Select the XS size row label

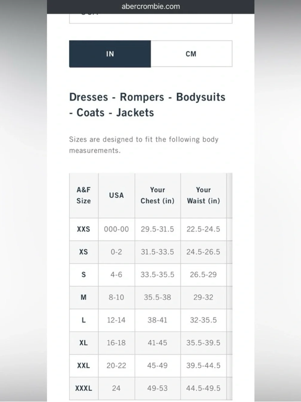point(84,252)
